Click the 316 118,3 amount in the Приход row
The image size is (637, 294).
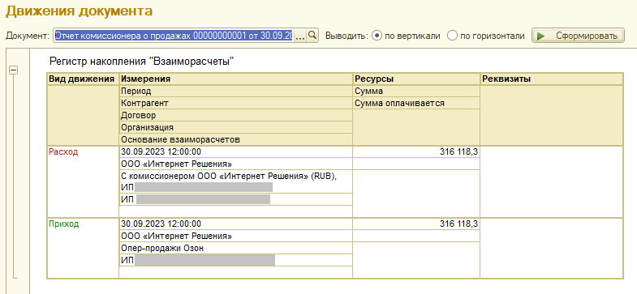(416, 224)
